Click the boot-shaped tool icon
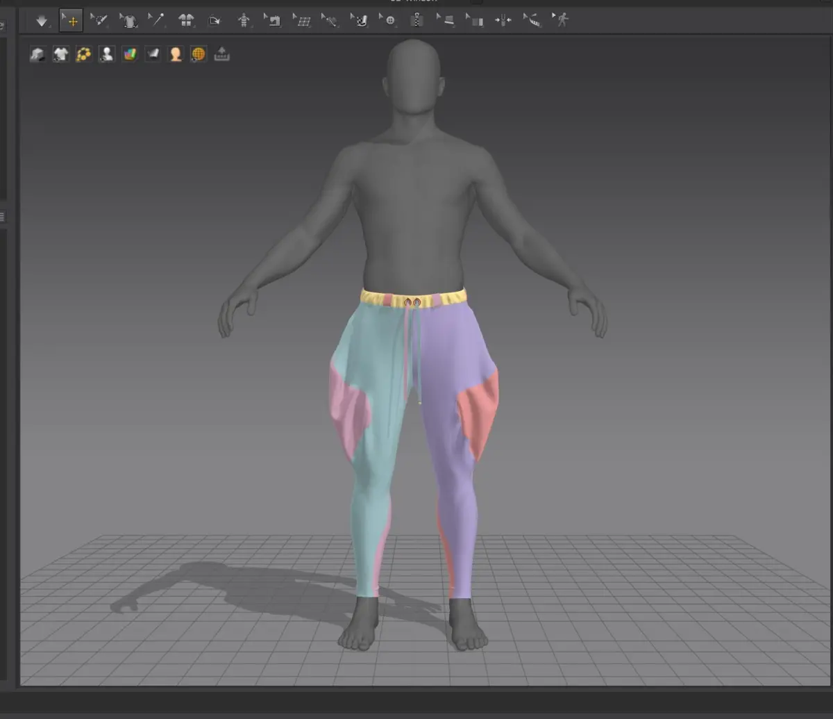Screen dimensions: 833x719 [x=360, y=21]
